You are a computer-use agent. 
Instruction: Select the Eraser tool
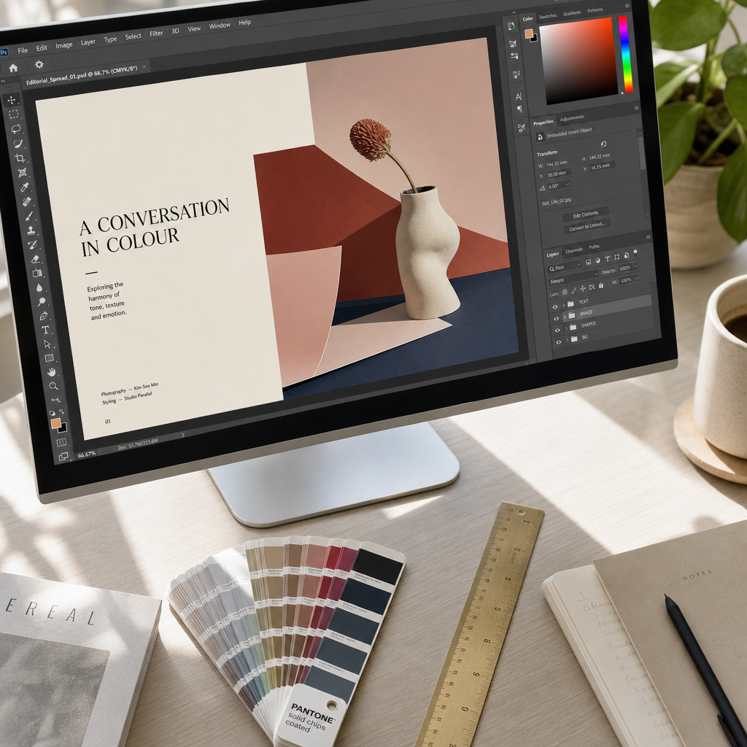[x=35, y=259]
